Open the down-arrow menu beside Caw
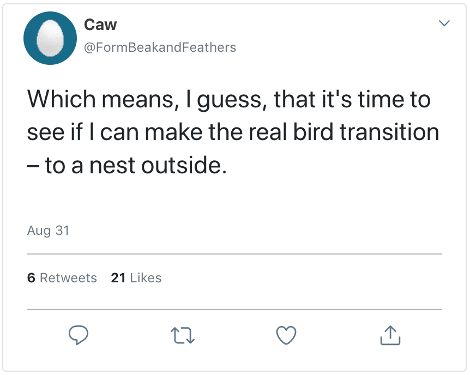 coord(444,23)
